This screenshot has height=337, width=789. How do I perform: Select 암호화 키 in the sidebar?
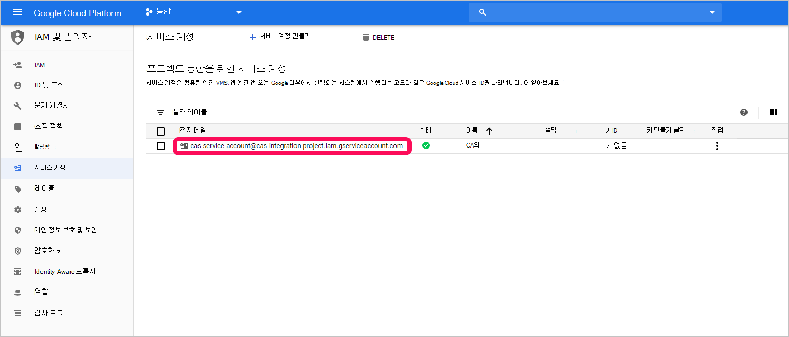pos(49,251)
